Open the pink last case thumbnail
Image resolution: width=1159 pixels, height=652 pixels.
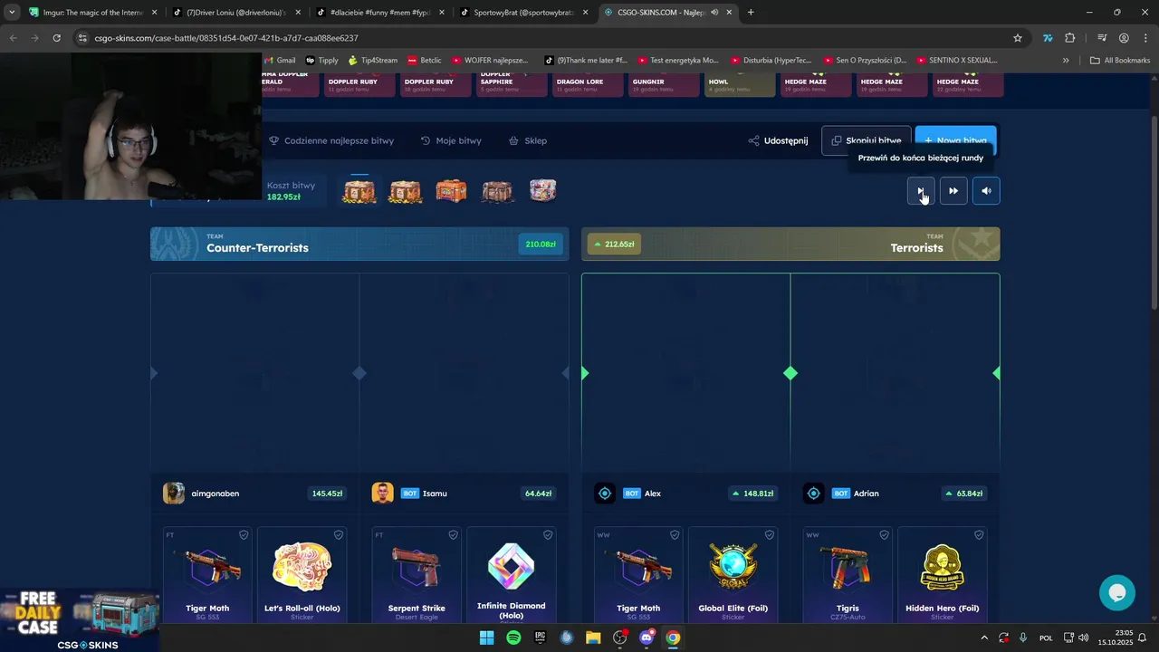(x=542, y=190)
